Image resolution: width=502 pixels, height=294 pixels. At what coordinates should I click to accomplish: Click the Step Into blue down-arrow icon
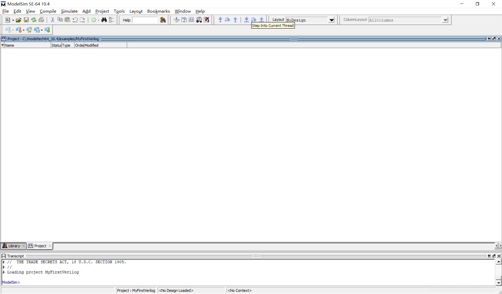click(220, 20)
